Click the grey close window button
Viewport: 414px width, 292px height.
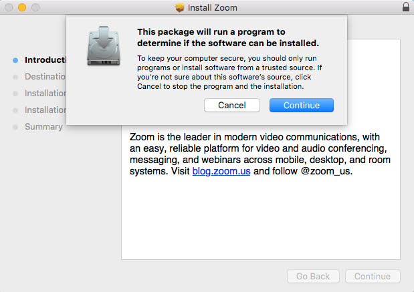[9, 7]
